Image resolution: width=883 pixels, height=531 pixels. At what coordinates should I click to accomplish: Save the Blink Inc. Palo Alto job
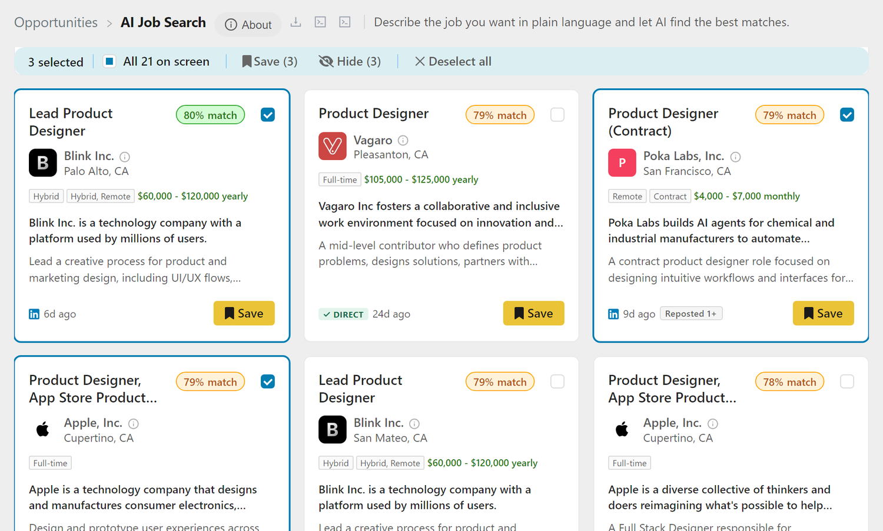tap(244, 313)
